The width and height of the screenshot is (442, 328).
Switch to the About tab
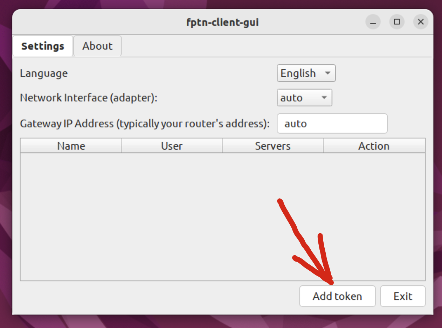(97, 46)
